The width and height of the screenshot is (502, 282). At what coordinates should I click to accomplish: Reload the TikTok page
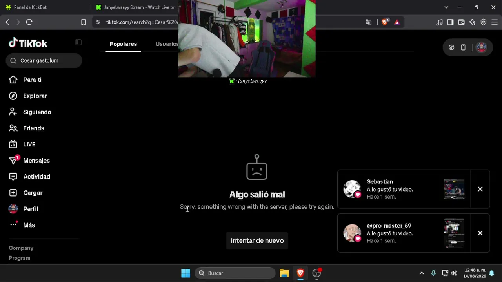click(x=29, y=22)
